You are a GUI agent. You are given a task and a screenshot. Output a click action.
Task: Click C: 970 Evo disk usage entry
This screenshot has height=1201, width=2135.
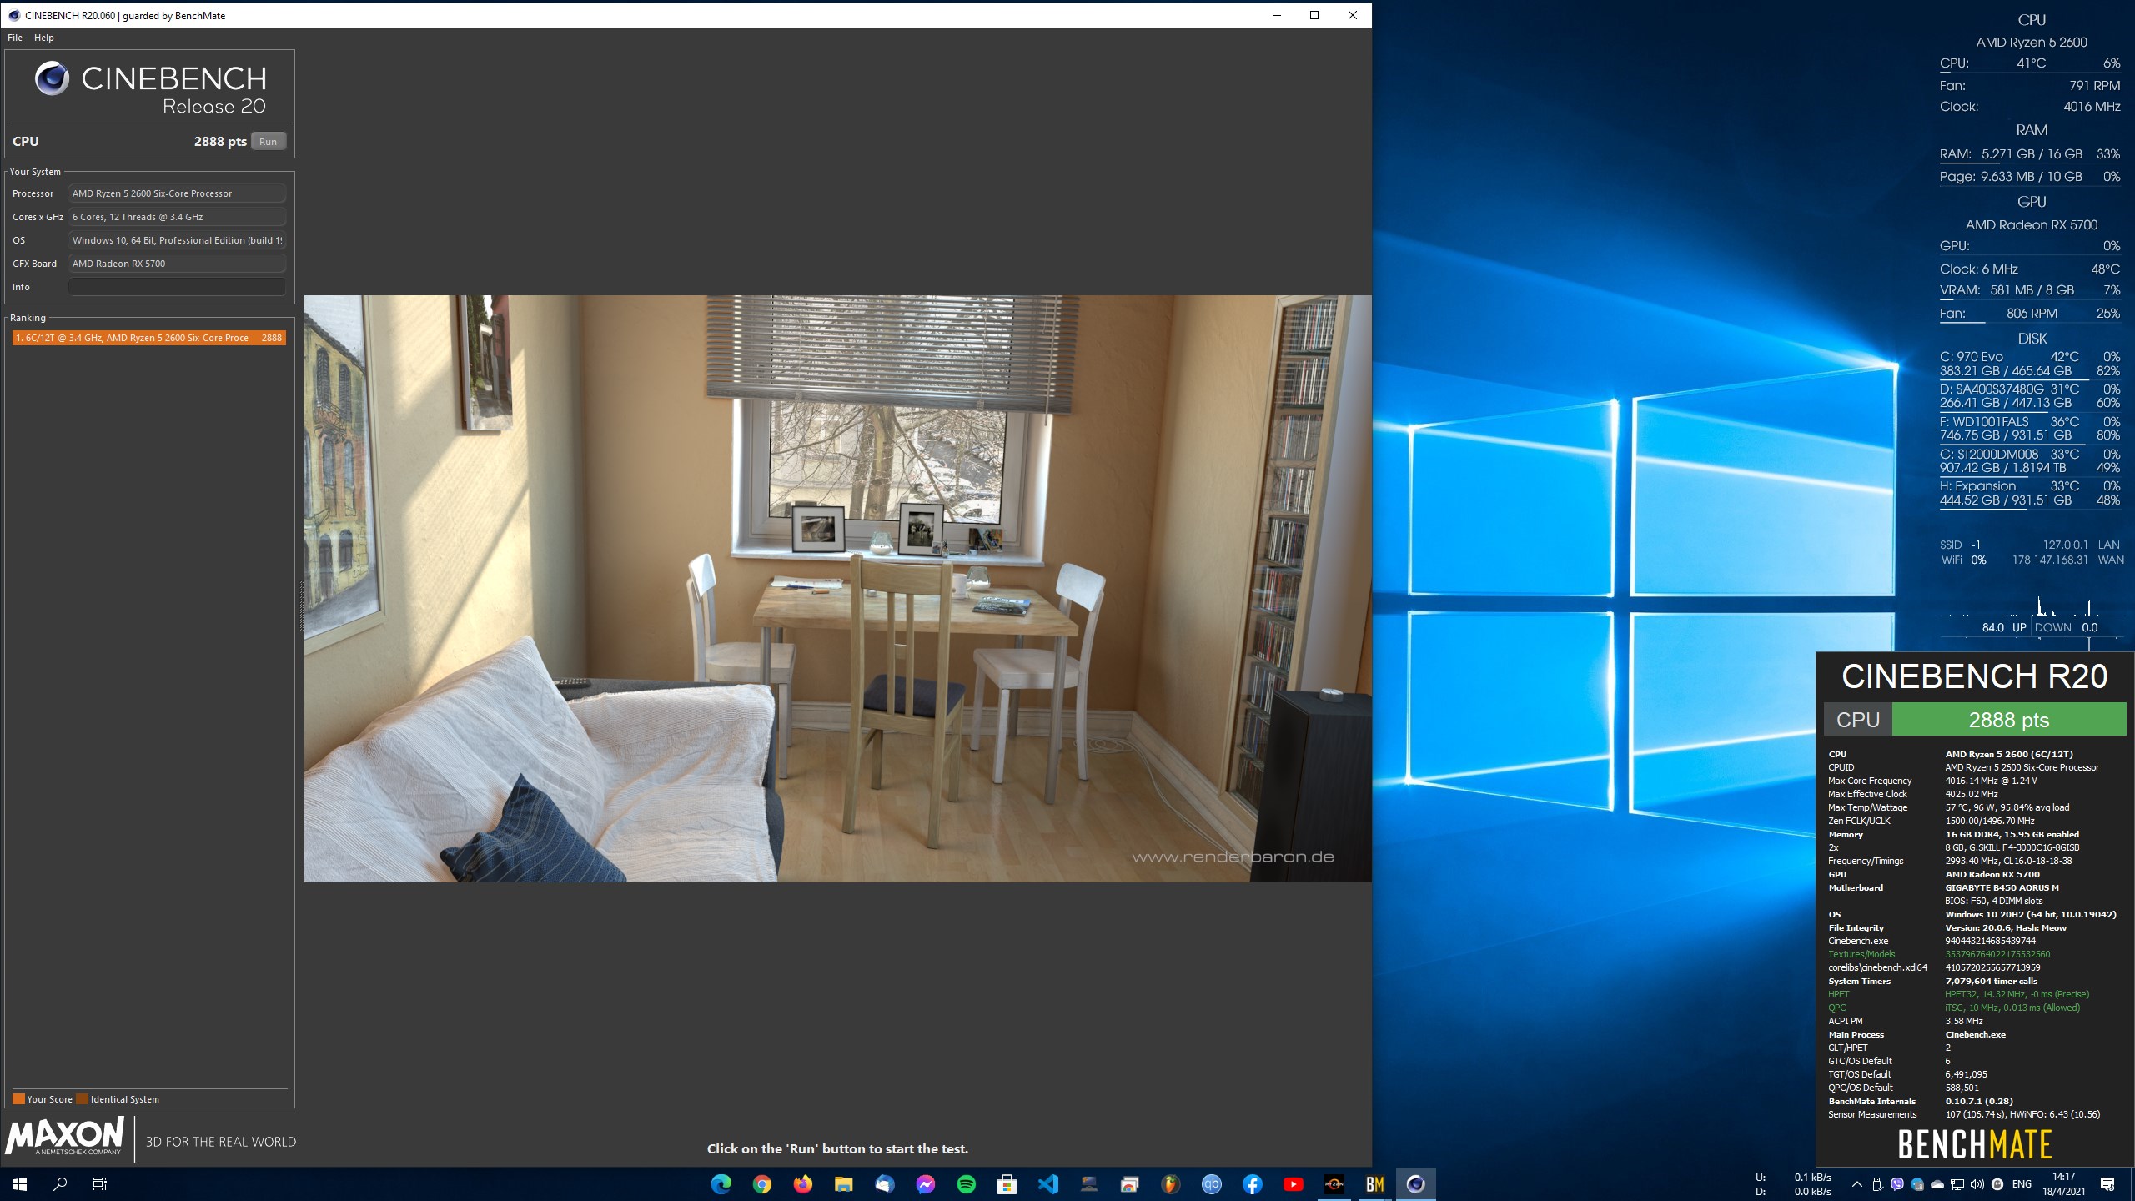[2029, 364]
